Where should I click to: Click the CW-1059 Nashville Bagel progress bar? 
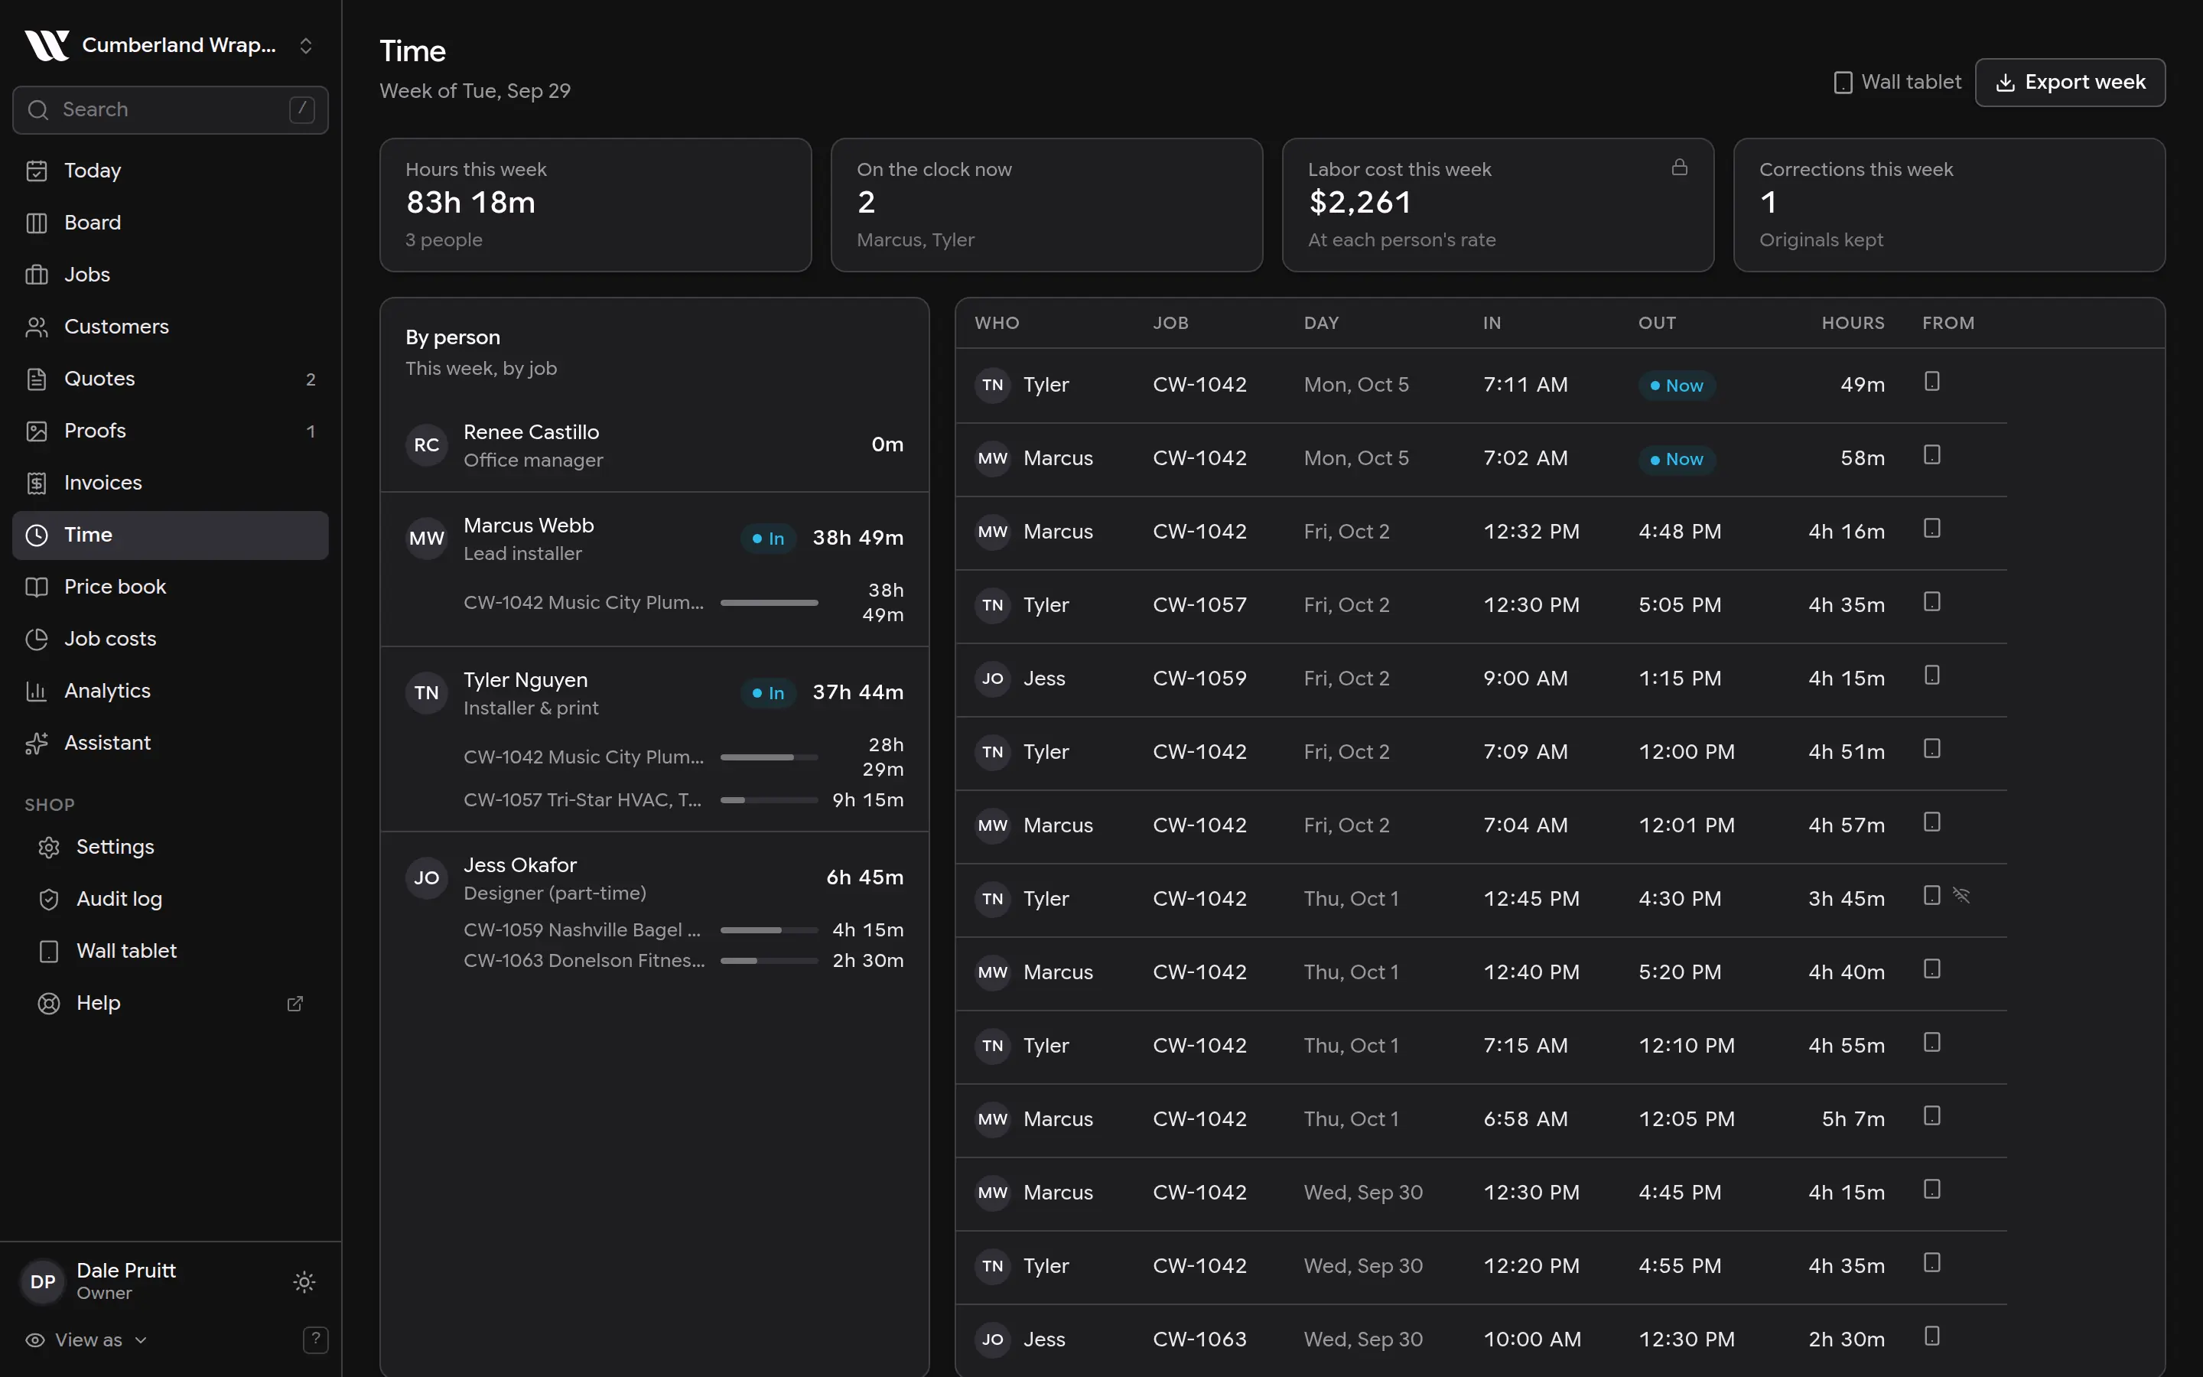point(770,929)
